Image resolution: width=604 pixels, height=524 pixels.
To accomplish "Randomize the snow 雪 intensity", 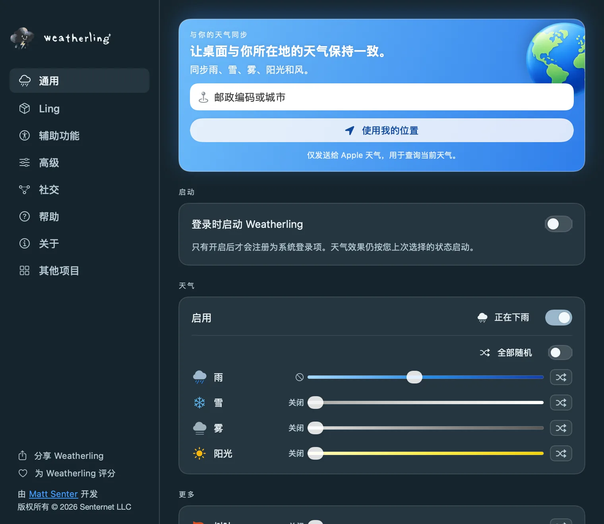I will coord(561,403).
